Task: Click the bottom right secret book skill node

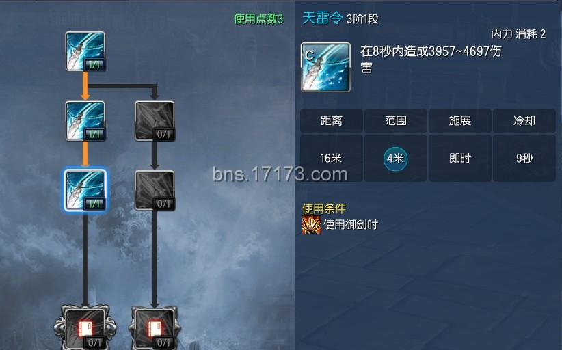Action: (x=155, y=327)
